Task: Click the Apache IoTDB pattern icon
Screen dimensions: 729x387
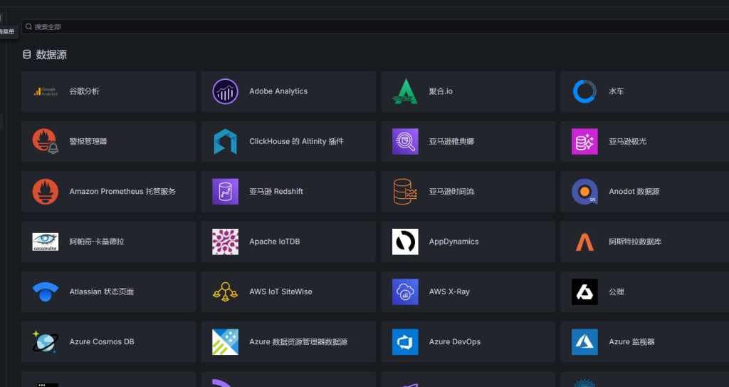Action: click(226, 242)
